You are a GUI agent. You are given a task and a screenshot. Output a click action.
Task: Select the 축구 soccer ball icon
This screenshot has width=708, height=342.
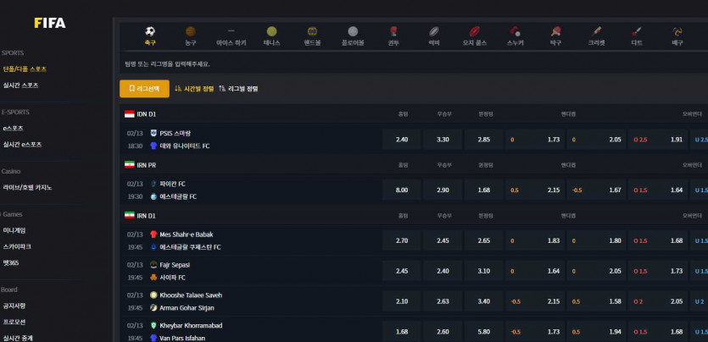[150, 31]
